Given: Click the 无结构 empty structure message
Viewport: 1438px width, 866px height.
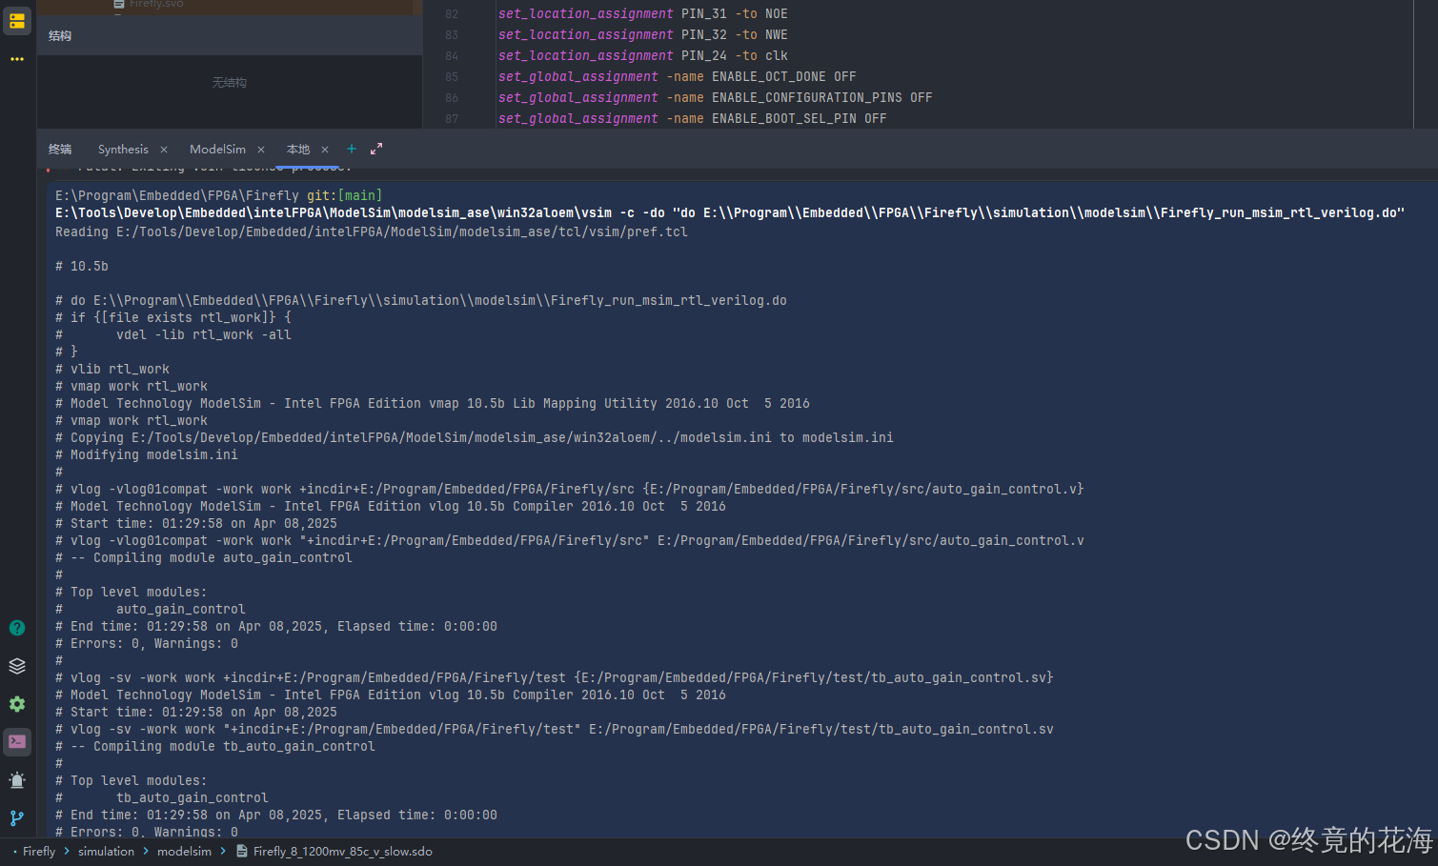Looking at the screenshot, I should coord(230,83).
